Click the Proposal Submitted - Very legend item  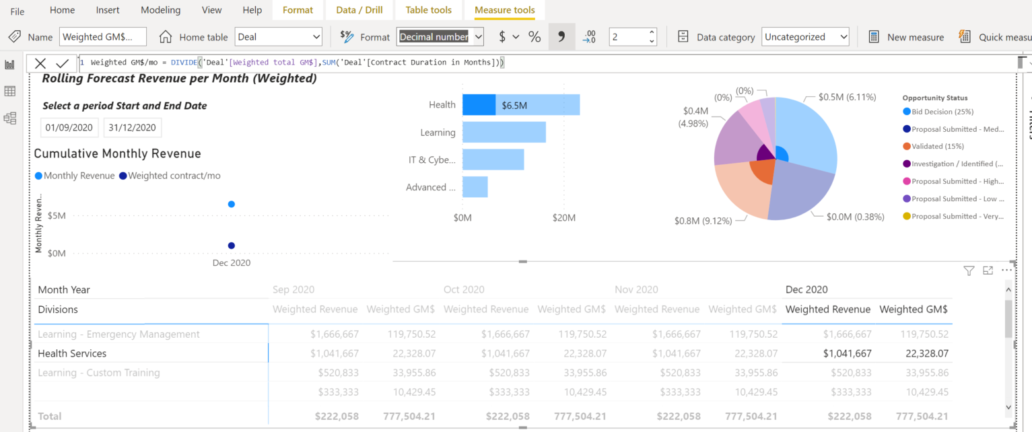point(953,216)
